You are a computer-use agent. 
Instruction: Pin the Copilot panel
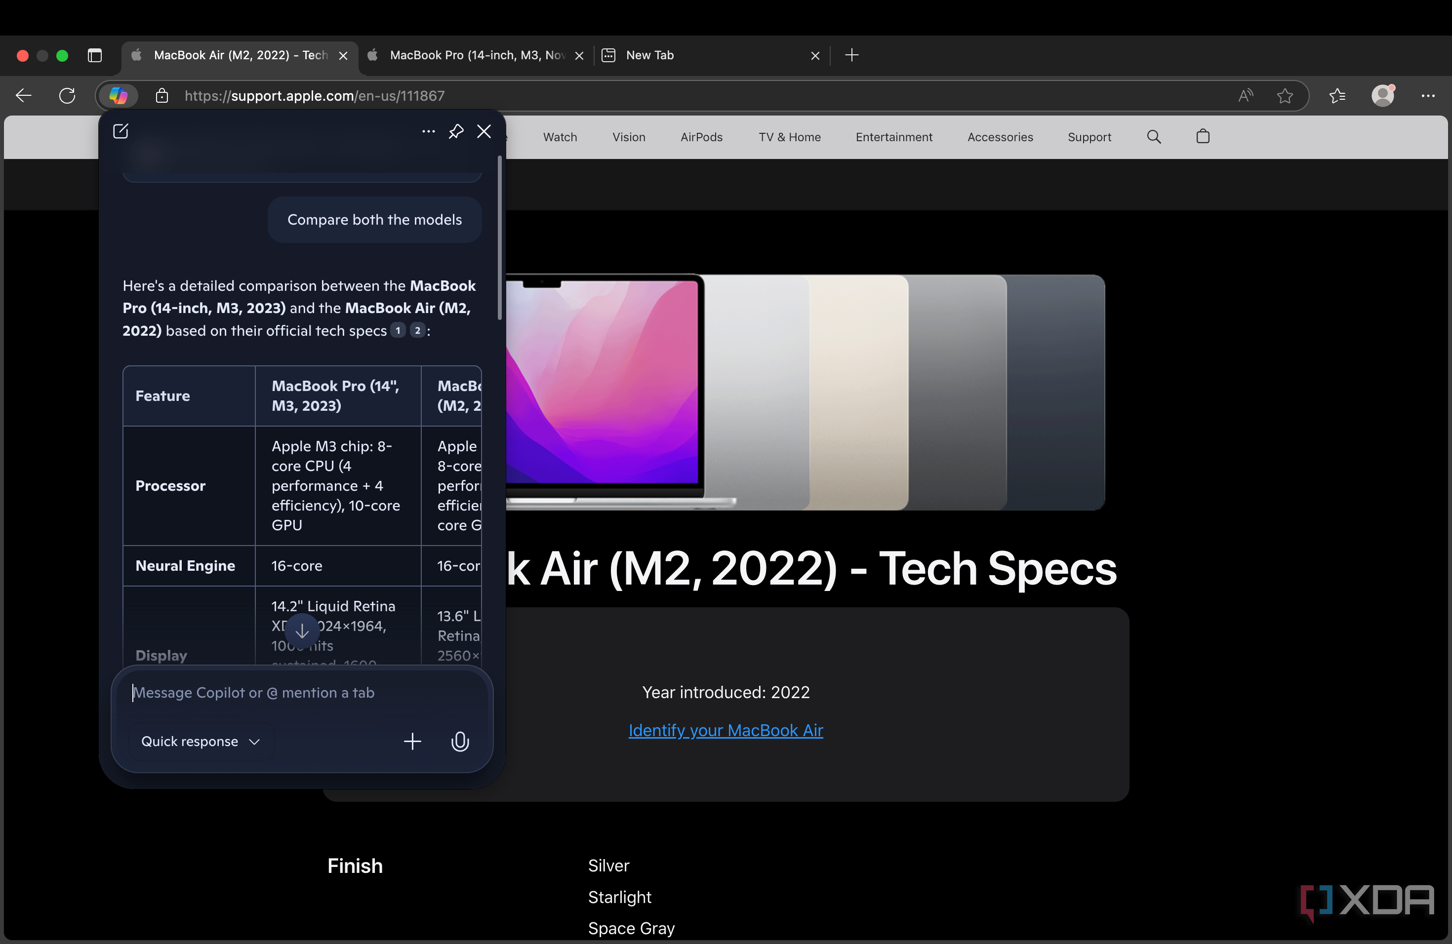point(456,131)
